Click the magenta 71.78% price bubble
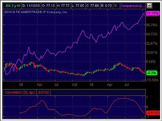This screenshot has width=162, height=121. [x=153, y=13]
